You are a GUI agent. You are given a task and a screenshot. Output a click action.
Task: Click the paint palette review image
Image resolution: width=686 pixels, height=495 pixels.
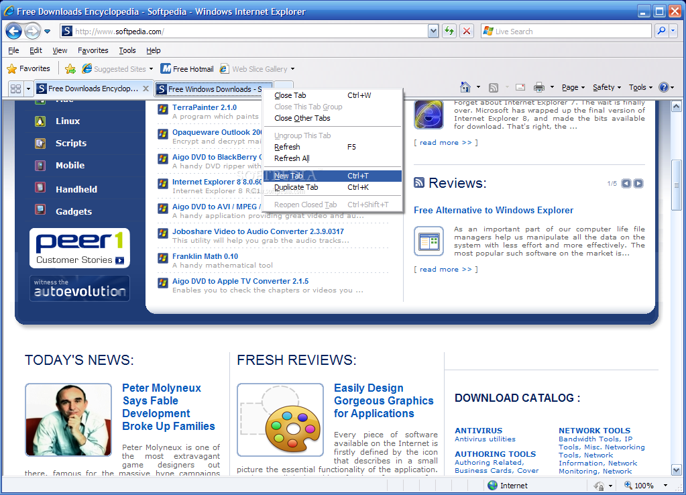tap(280, 420)
